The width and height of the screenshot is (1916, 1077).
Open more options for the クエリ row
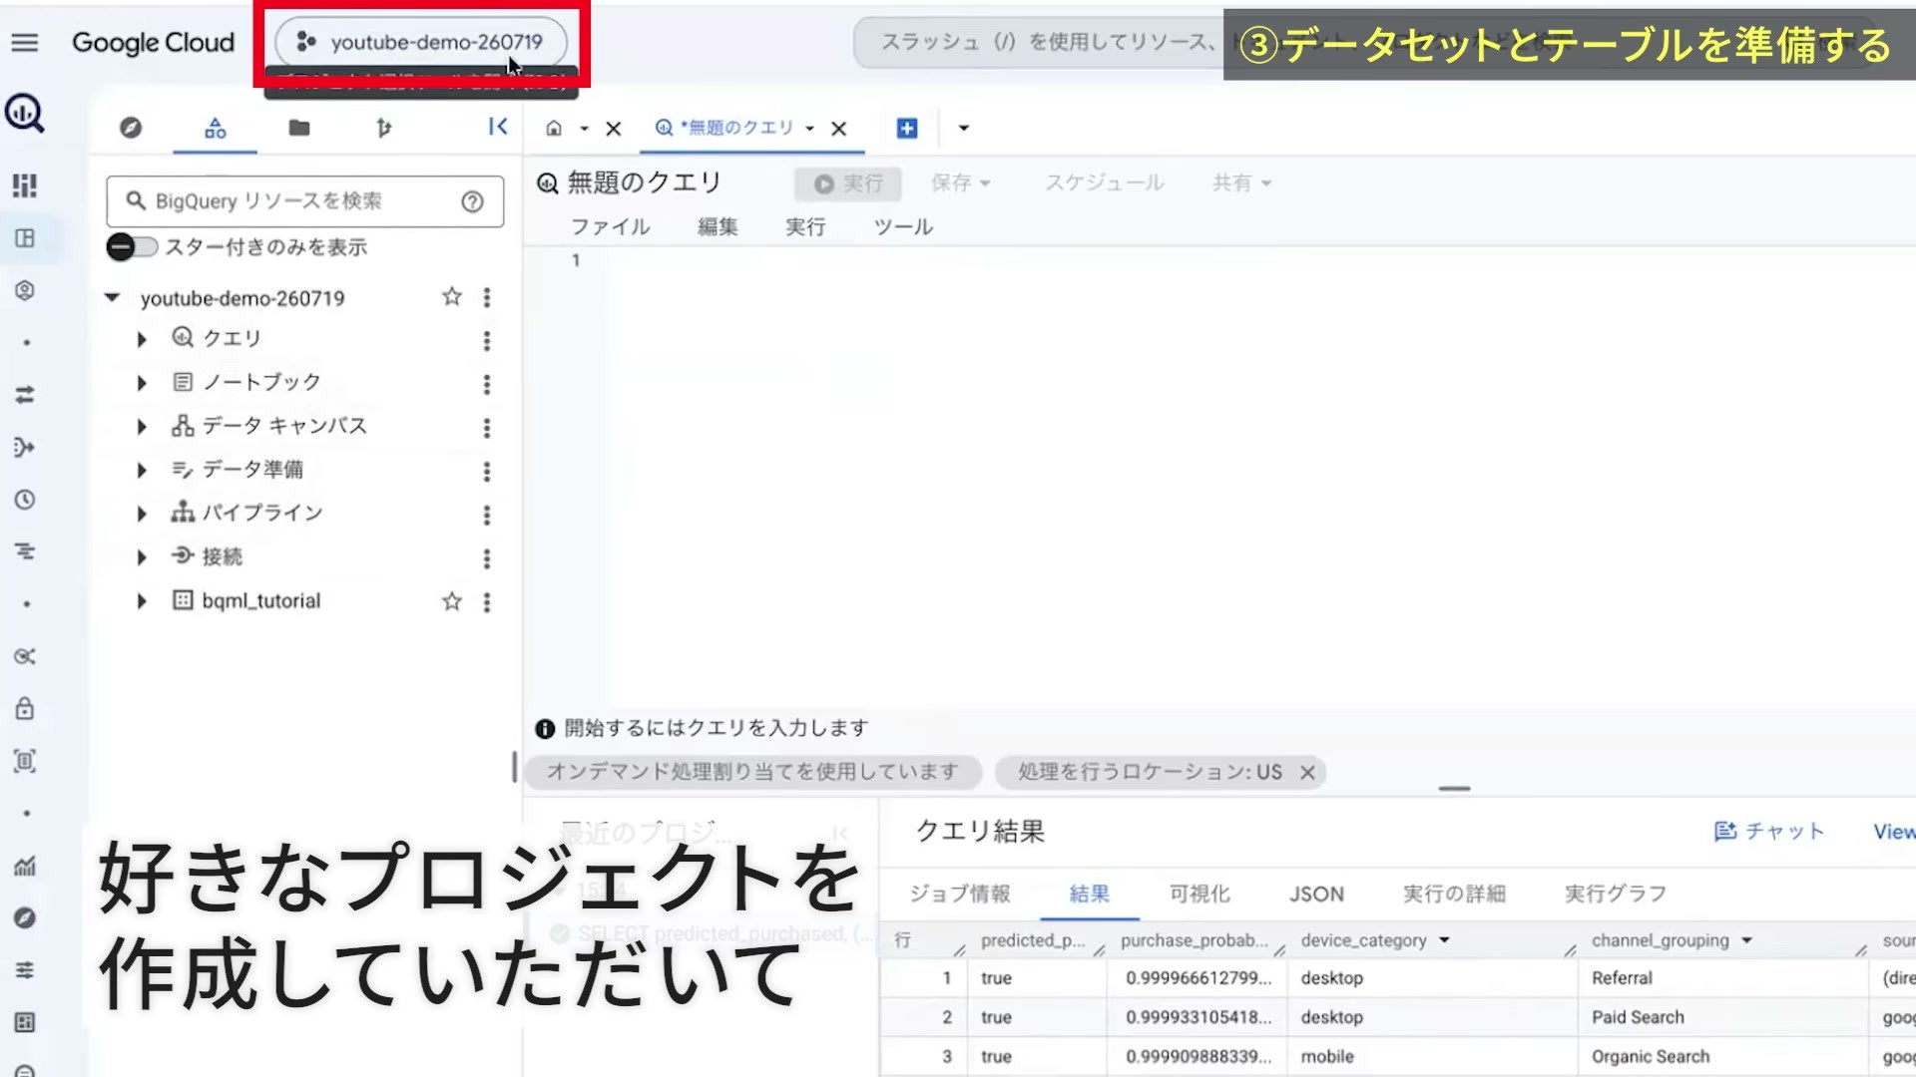tap(487, 341)
